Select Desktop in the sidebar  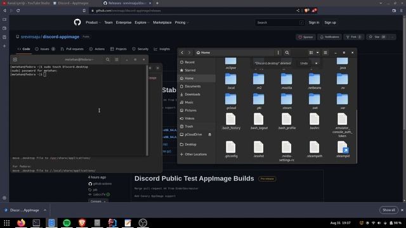pyautogui.click(x=196, y=144)
